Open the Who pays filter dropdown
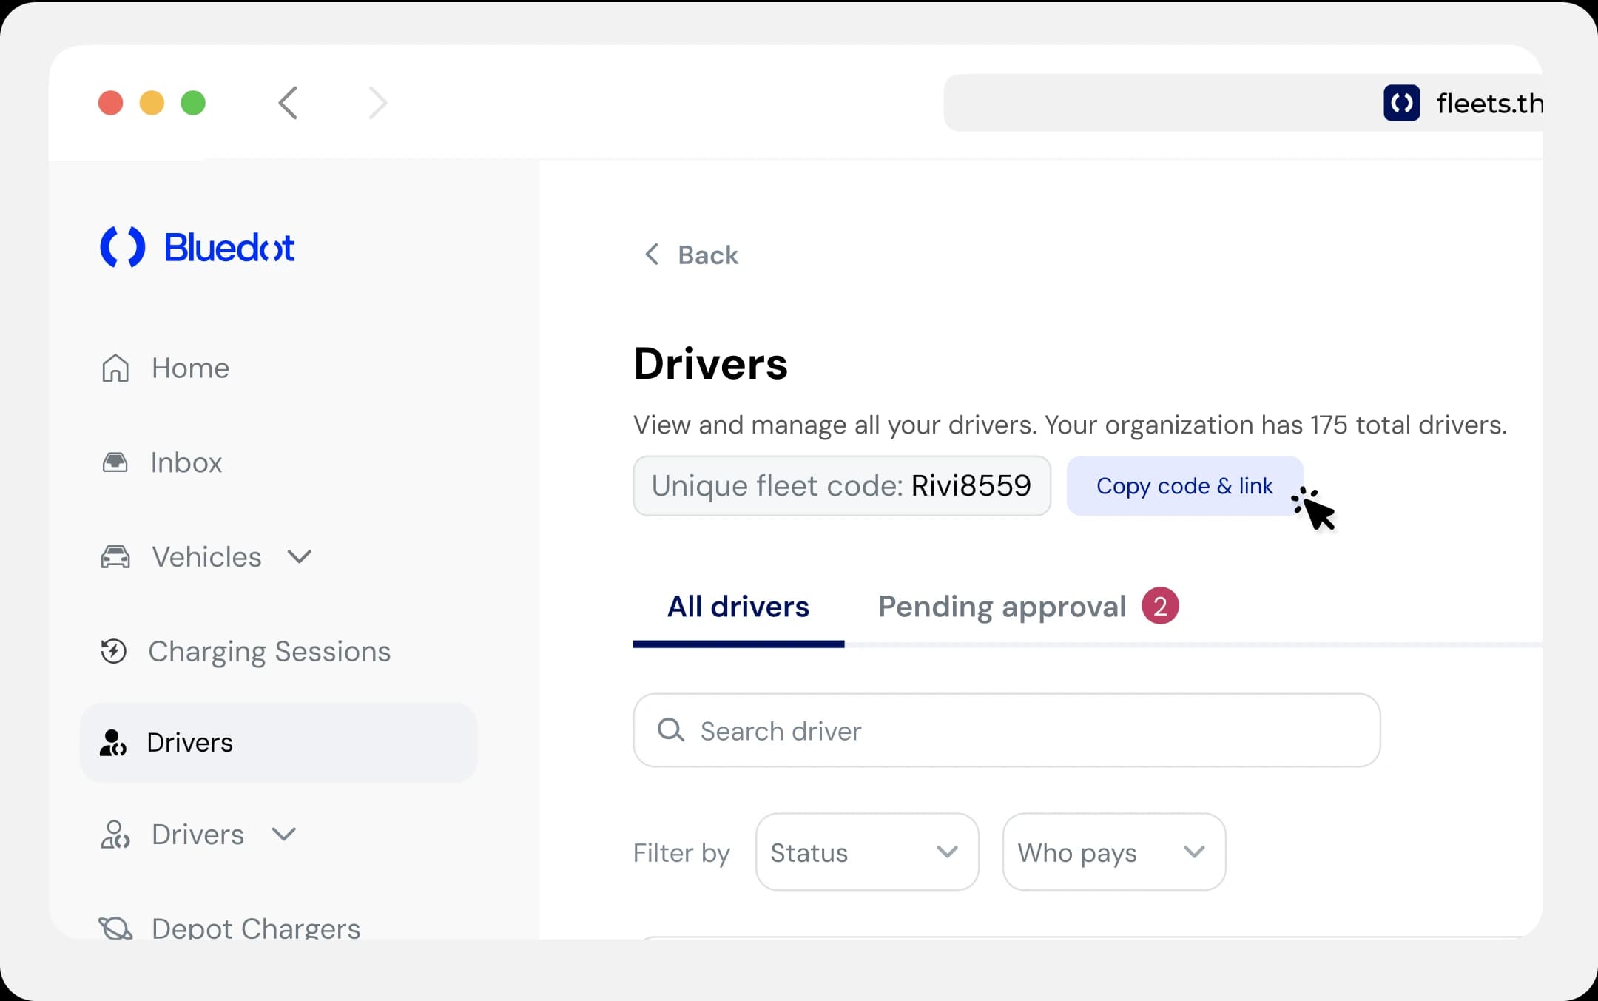This screenshot has width=1598, height=1001. (1113, 852)
